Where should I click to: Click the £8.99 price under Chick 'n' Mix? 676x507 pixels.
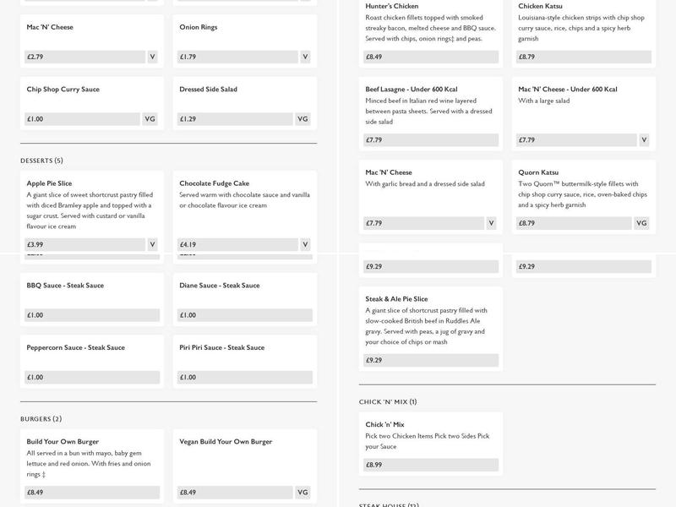coord(431,465)
